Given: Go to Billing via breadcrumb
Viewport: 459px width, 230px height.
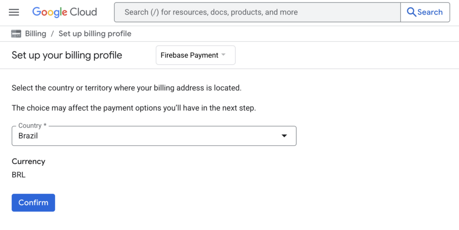Looking at the screenshot, I should (x=35, y=34).
